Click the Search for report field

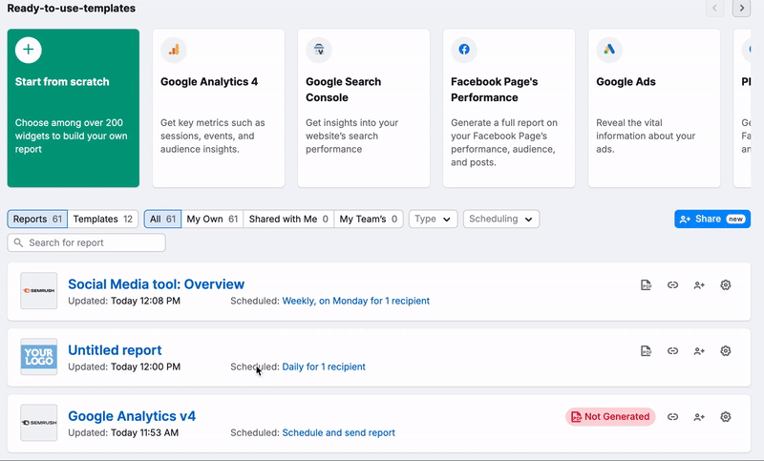point(86,243)
